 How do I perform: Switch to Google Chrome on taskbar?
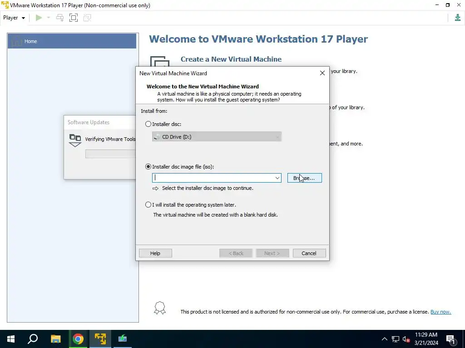[x=78, y=339]
